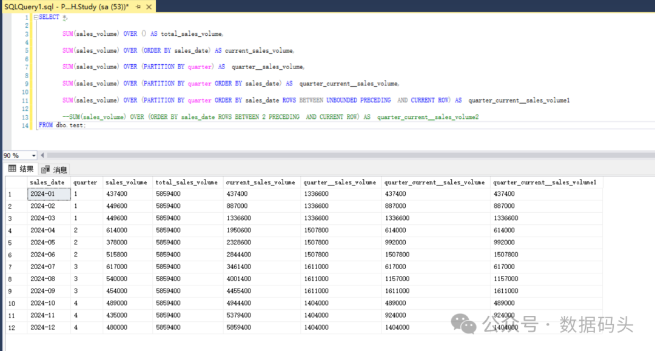Click sales_volume cell 515800
Image resolution: width=655 pixels, height=351 pixels.
127,255
